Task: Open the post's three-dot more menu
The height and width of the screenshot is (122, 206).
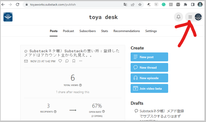Action: coord(81,61)
